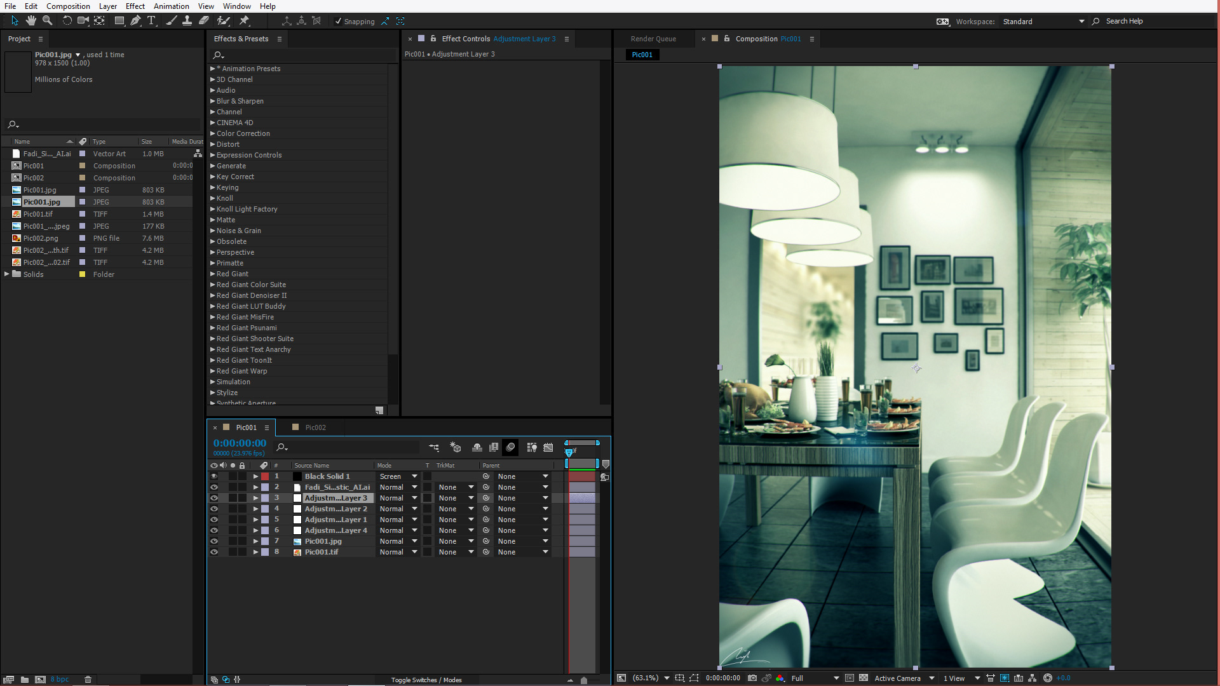Open blending mode dropdown for Black Solid 1

(414, 476)
